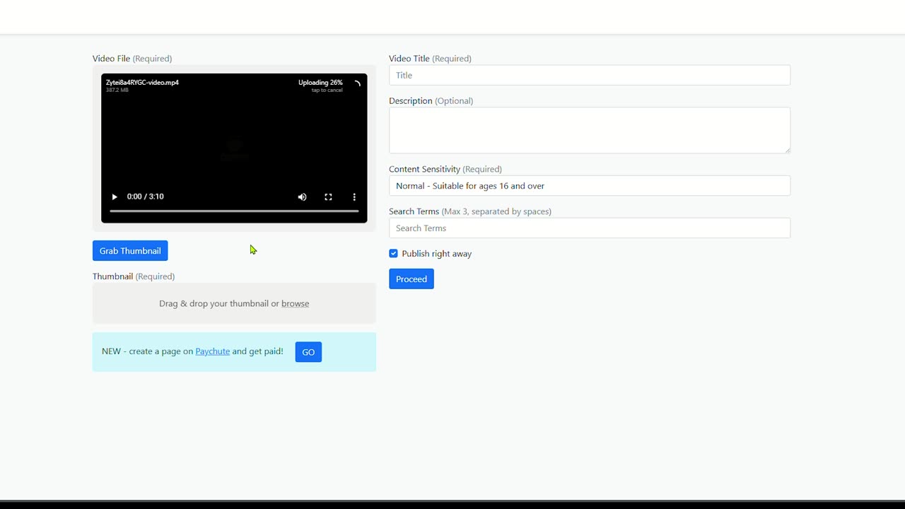
Task: Play the uploaded video preview
Action: click(115, 197)
